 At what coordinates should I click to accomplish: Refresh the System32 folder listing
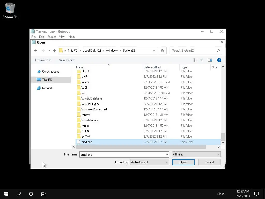pos(162,51)
